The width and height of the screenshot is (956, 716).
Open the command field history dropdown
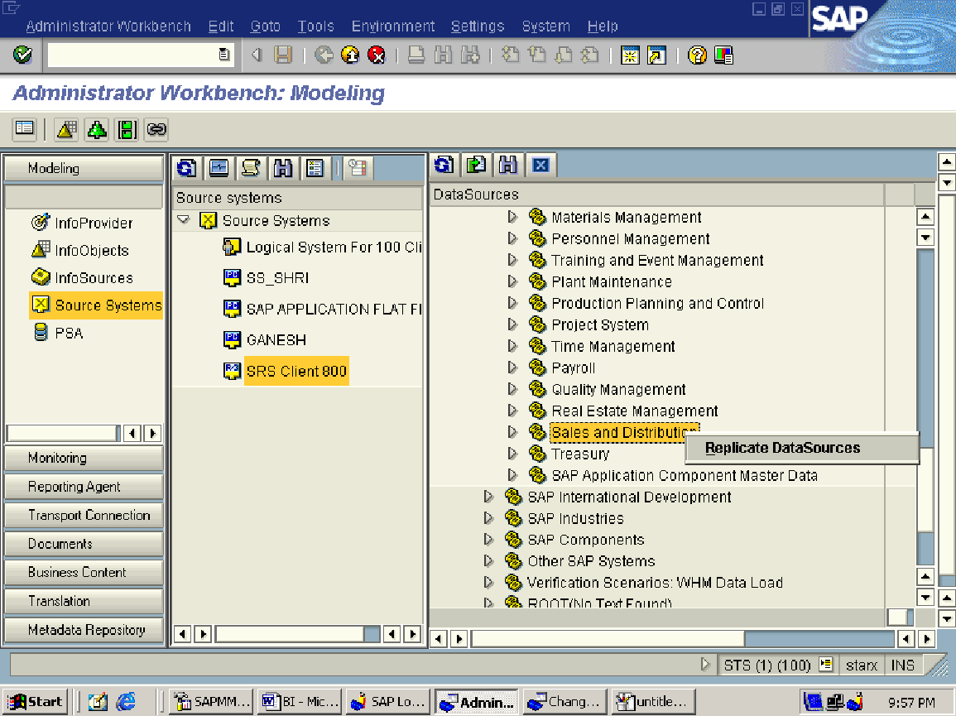224,55
